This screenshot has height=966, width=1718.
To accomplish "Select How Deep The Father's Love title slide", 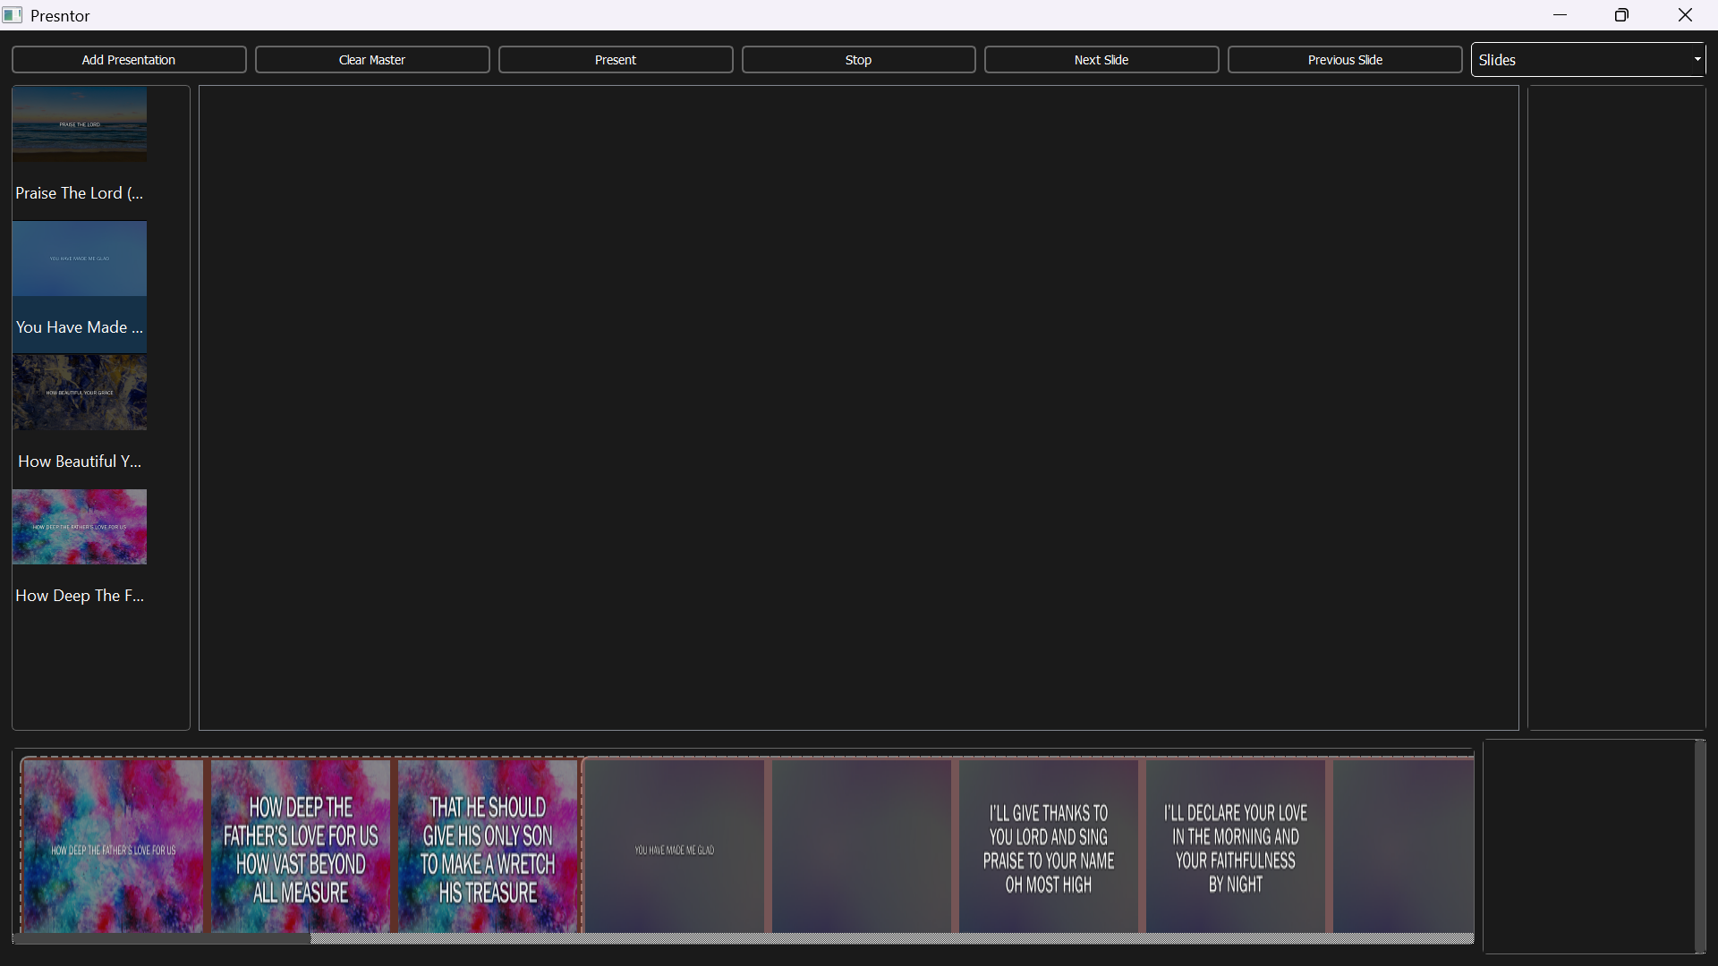I will pos(114,846).
